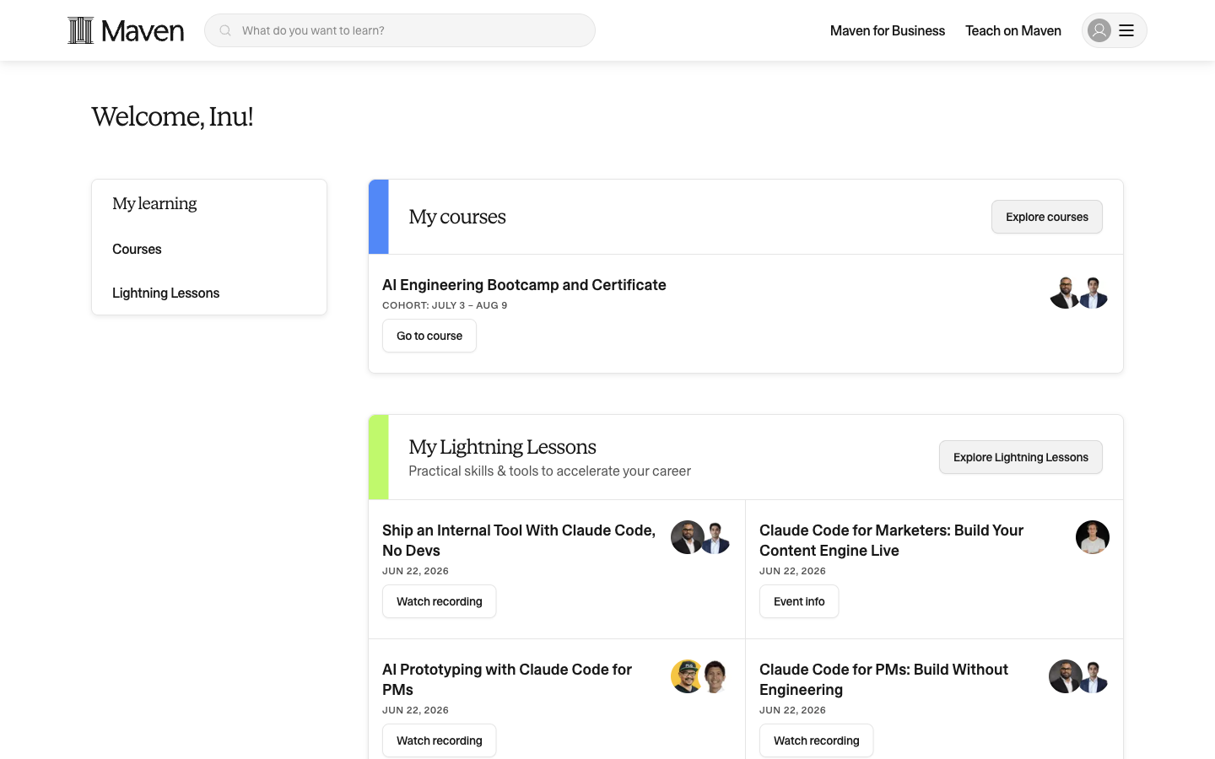The image size is (1215, 759).
Task: Click instructor avatars on AI Prototyping card
Action: pos(701,676)
